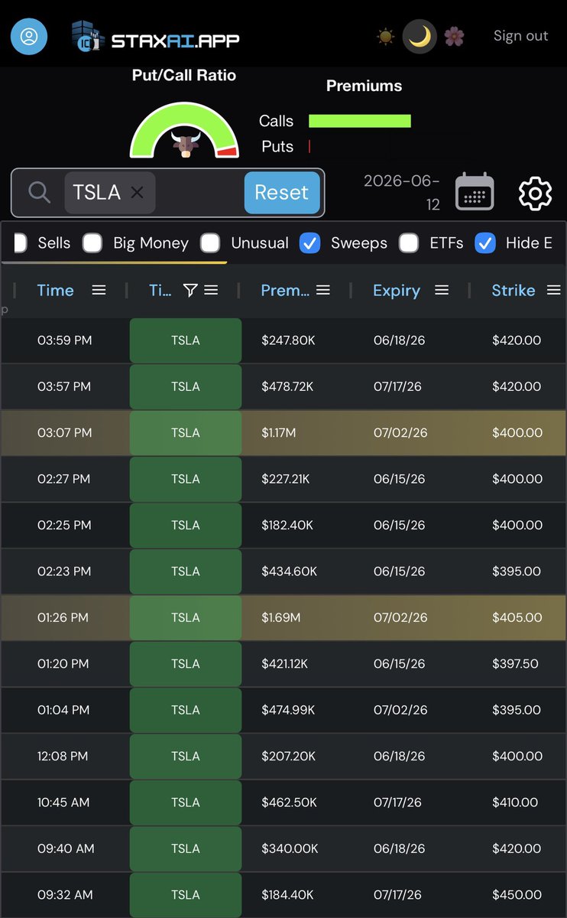Click the Put/Call Ratio heading
The height and width of the screenshot is (918, 567).
point(183,75)
